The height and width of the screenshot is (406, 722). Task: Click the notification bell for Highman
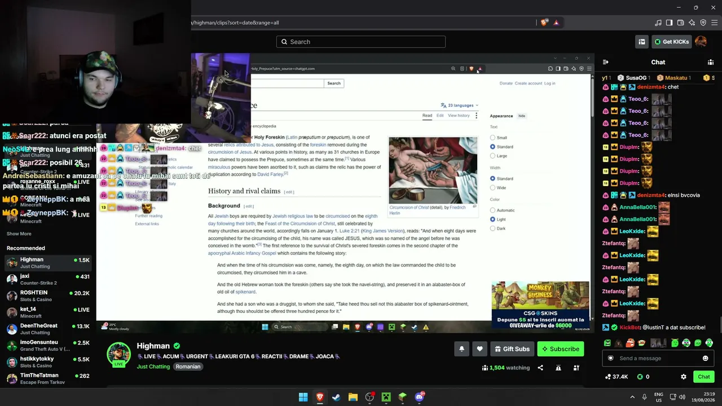461,349
